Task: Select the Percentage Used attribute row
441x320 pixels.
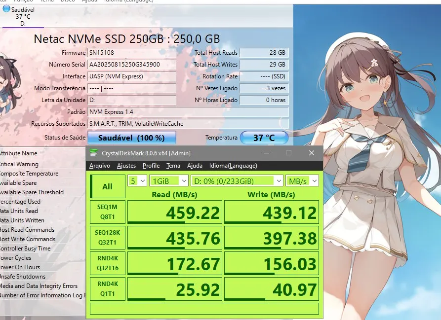Action: [x=43, y=202]
